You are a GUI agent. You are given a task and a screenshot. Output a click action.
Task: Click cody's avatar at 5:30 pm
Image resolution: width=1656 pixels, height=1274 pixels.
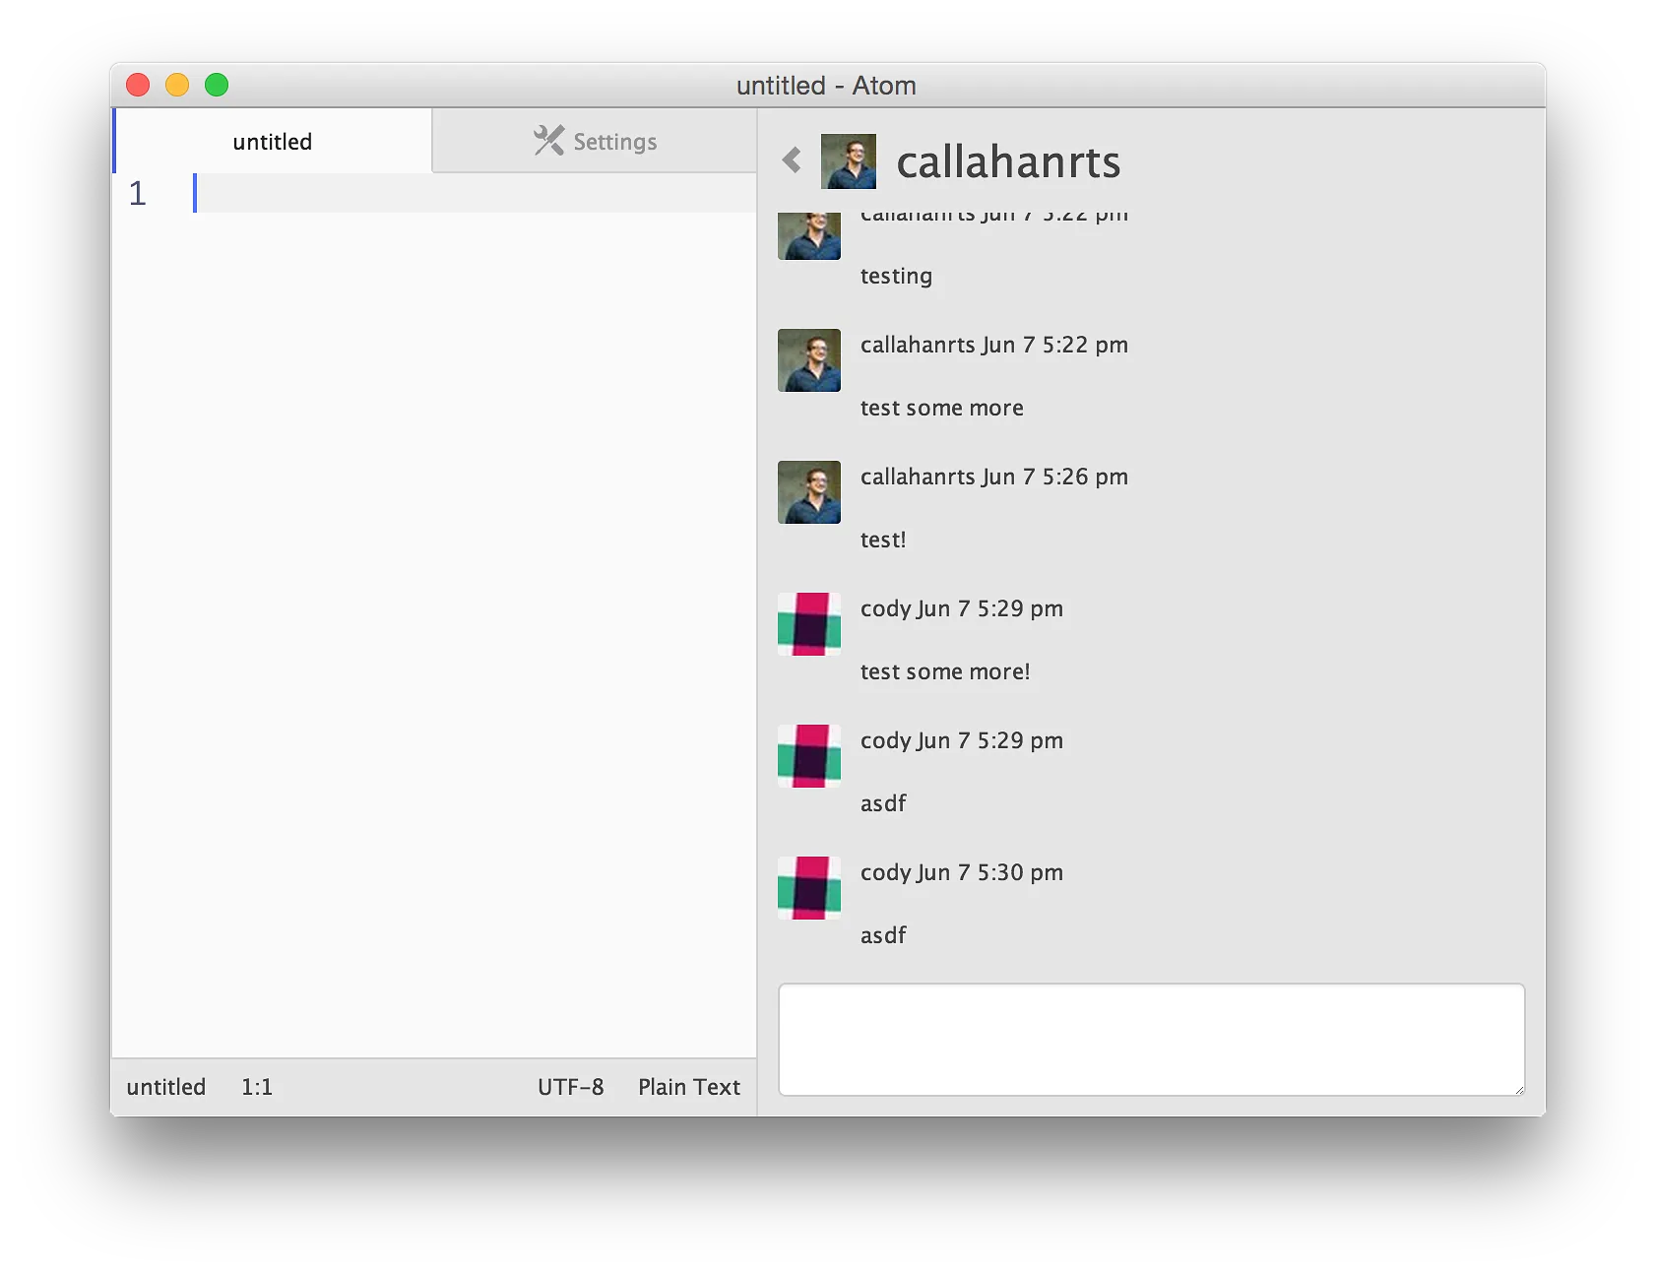[x=809, y=888]
